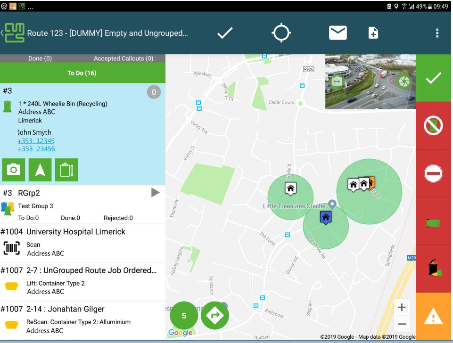This screenshot has width=453, height=343.
Task: Open the three-dot overflow menu
Action: click(437, 33)
